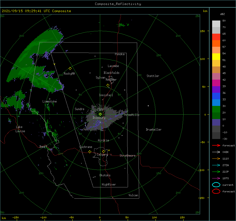Viewport: 236px width, 221px height.
Task: Click the magenta 18TS arrow legend icon
Action: click(x=216, y=178)
